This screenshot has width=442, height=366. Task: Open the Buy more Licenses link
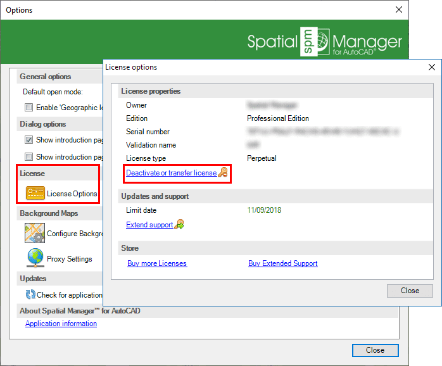pos(157,263)
